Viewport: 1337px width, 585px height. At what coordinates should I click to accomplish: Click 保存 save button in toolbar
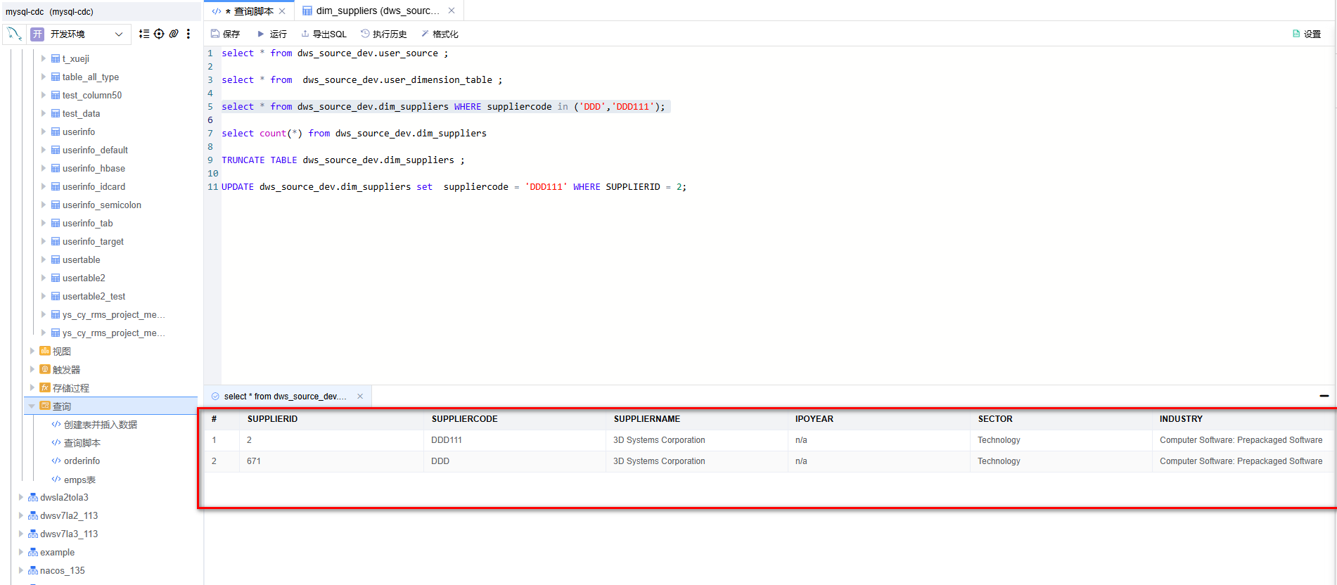[x=225, y=34]
